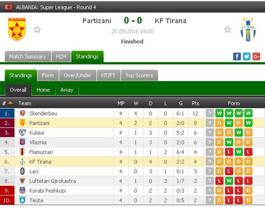Image resolution: width=265 pixels, height=209 pixels.
Task: Open the H2H tab
Action: tap(61, 57)
